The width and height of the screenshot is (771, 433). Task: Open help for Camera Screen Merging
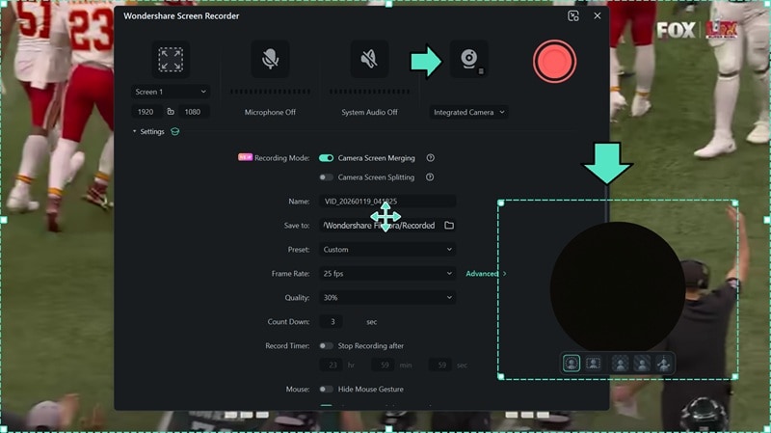430,158
